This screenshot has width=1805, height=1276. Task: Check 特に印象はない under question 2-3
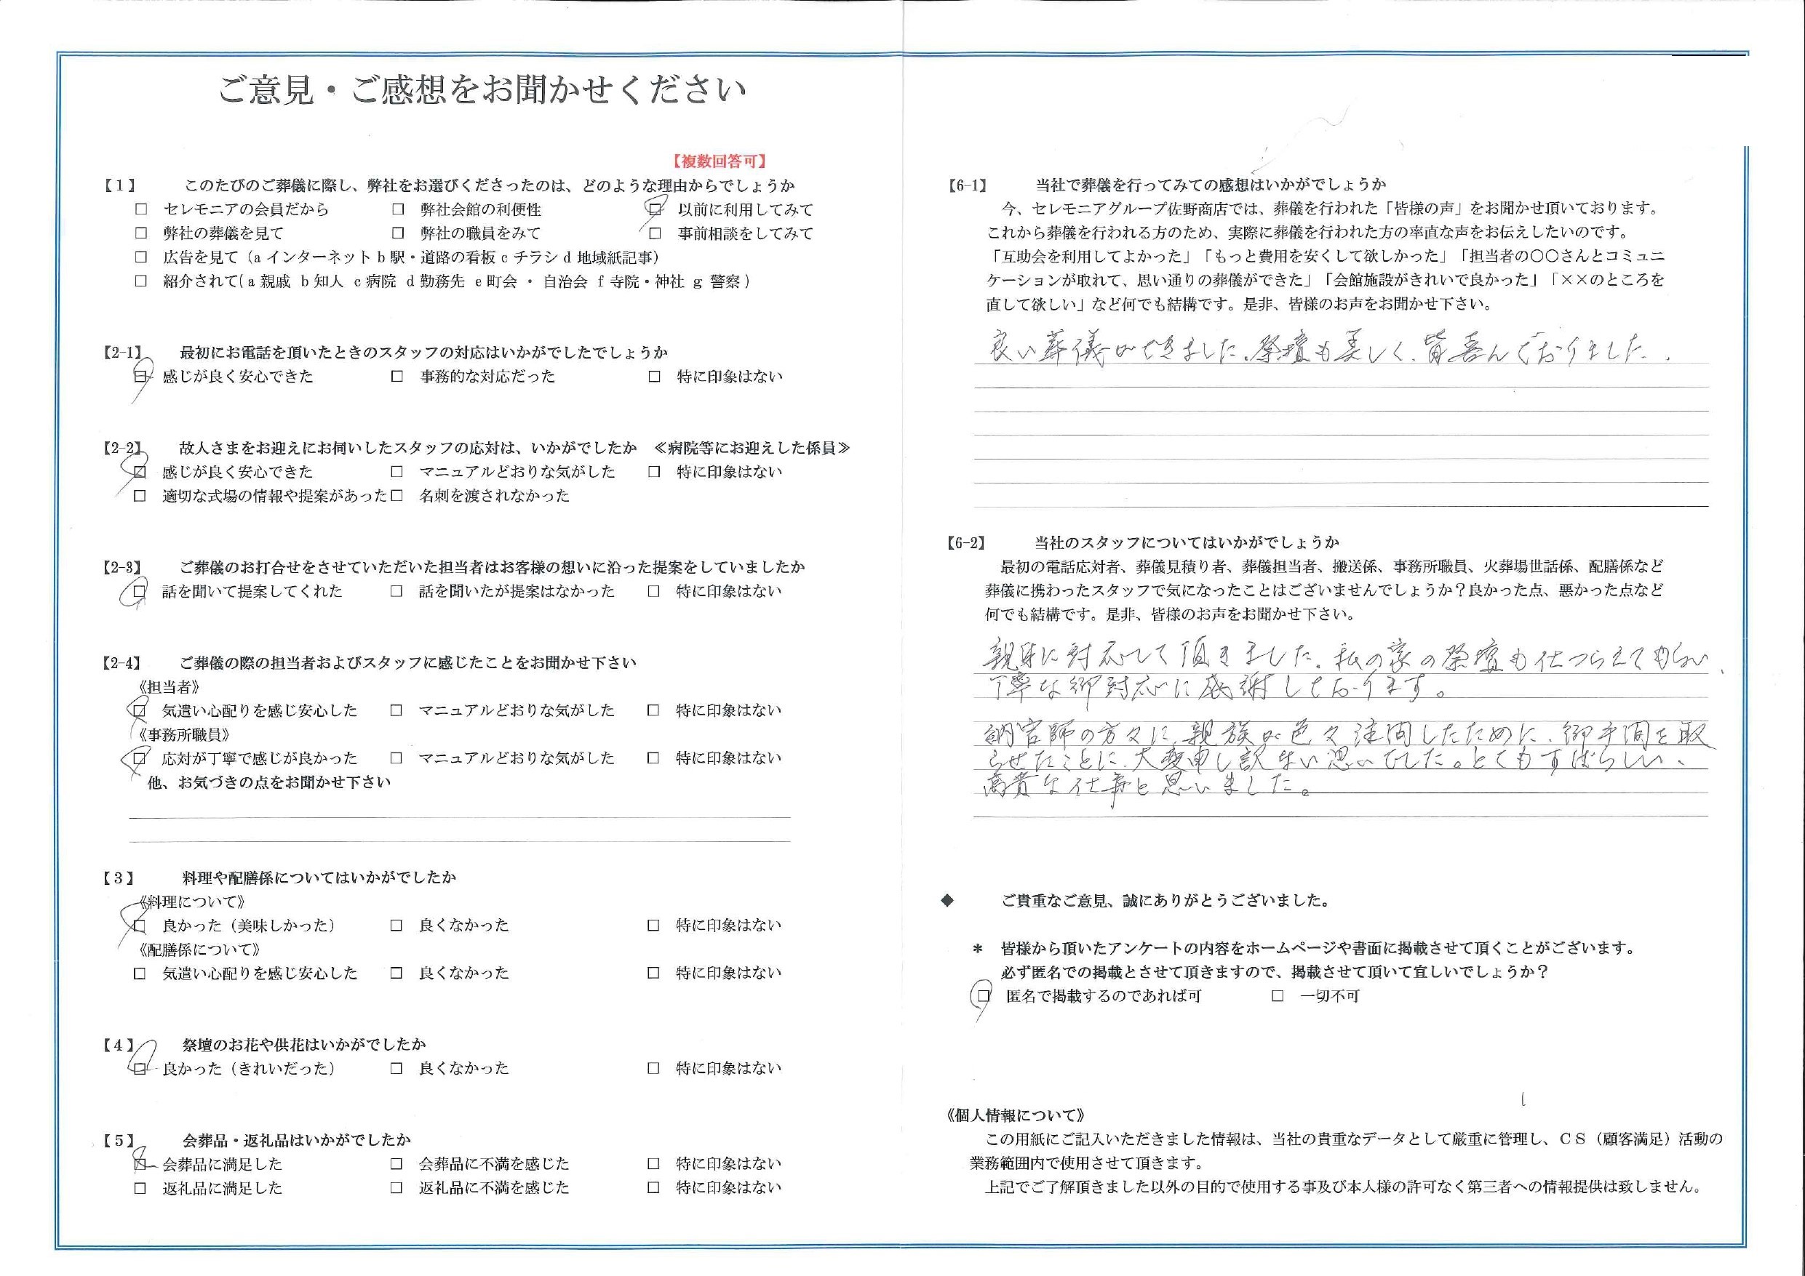[653, 591]
